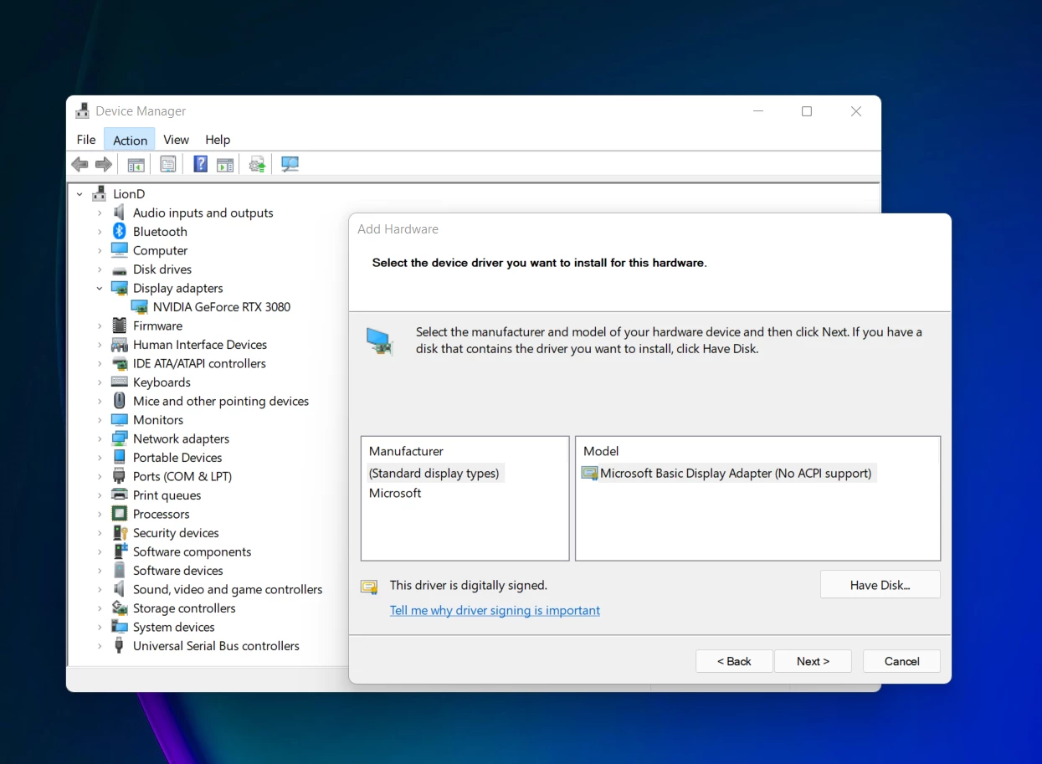
Task: Click the < Back button in Add Hardware
Action: point(734,661)
